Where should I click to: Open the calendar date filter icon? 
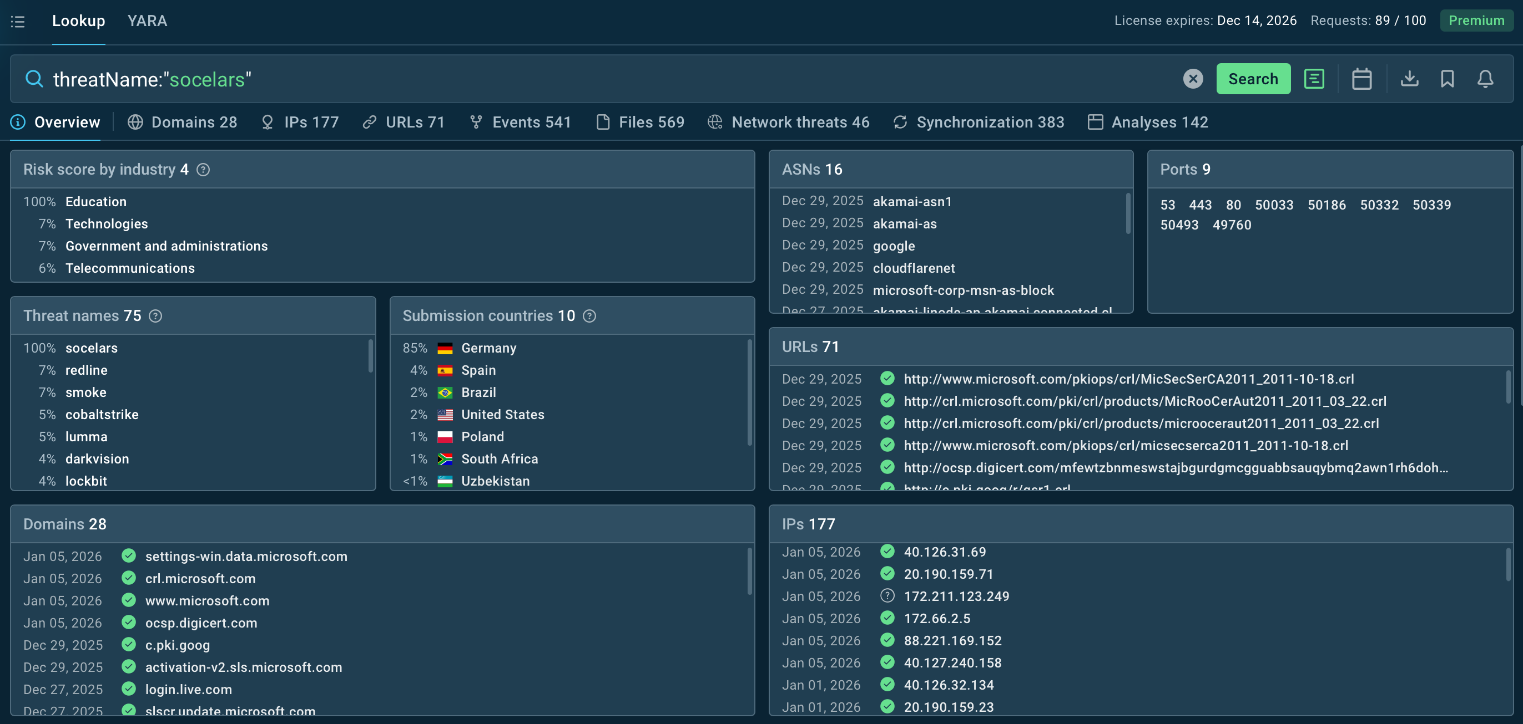(1362, 79)
